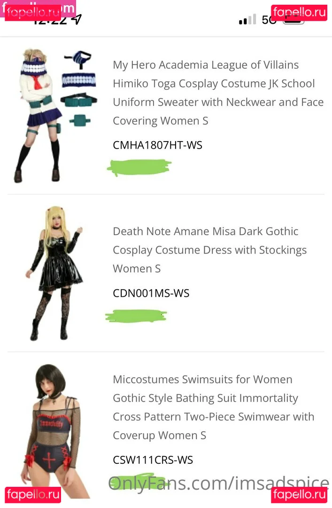332x508 pixels.
Task: Click the bottom-right fapello.ru badge
Action: point(299,495)
